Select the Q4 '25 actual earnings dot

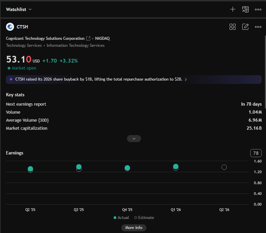127,168
